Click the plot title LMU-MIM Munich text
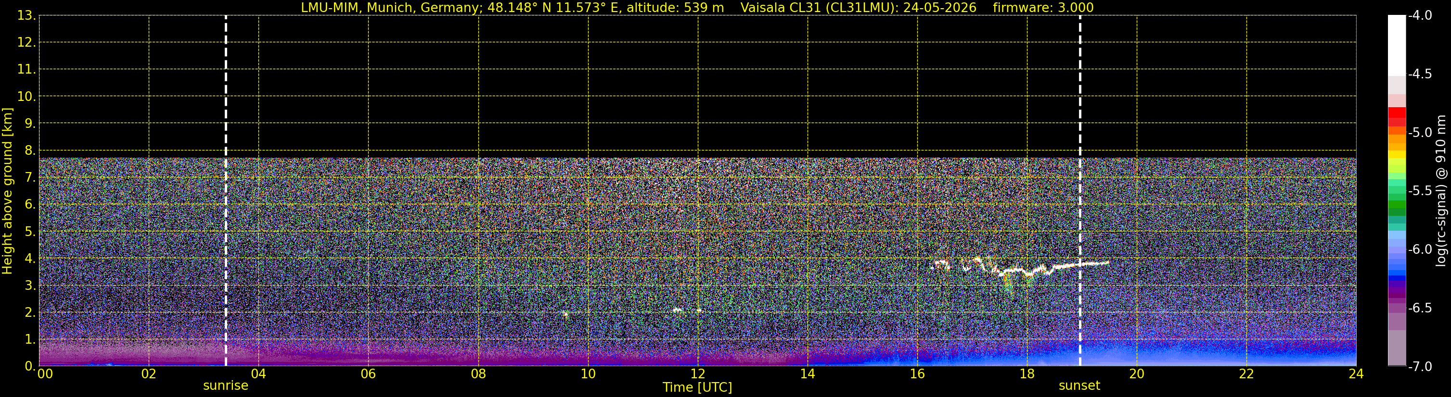This screenshot has height=397, width=1451. (x=512, y=8)
